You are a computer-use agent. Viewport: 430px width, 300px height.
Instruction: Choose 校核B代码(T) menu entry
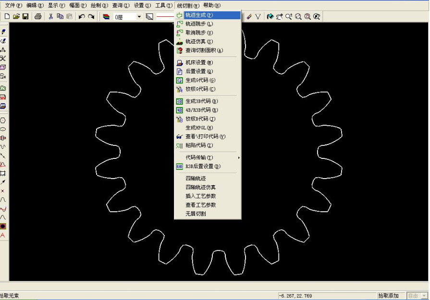(x=208, y=119)
